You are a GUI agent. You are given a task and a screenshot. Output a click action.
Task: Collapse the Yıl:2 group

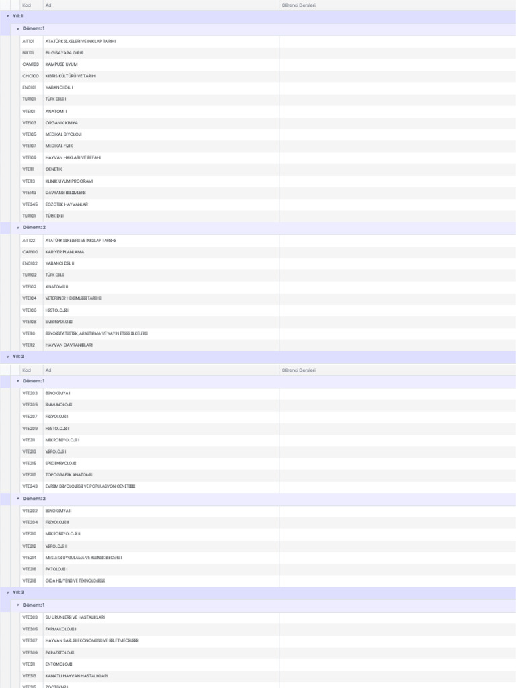pos(7,357)
